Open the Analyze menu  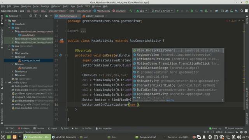pos(45,6)
